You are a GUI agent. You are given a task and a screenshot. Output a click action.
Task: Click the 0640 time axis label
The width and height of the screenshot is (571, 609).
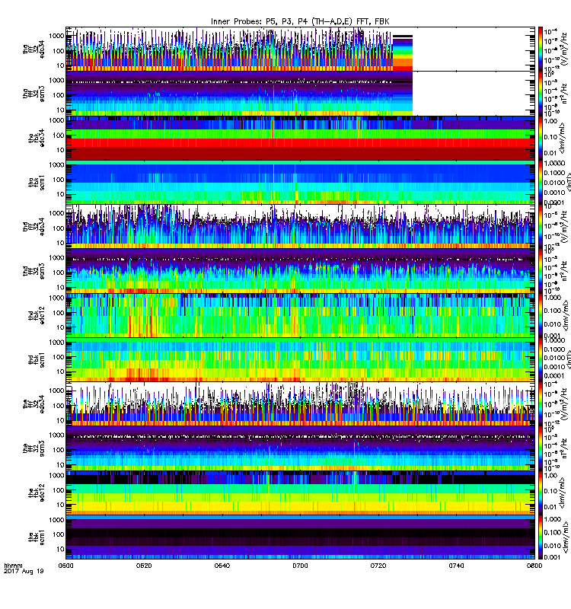pyautogui.click(x=222, y=566)
